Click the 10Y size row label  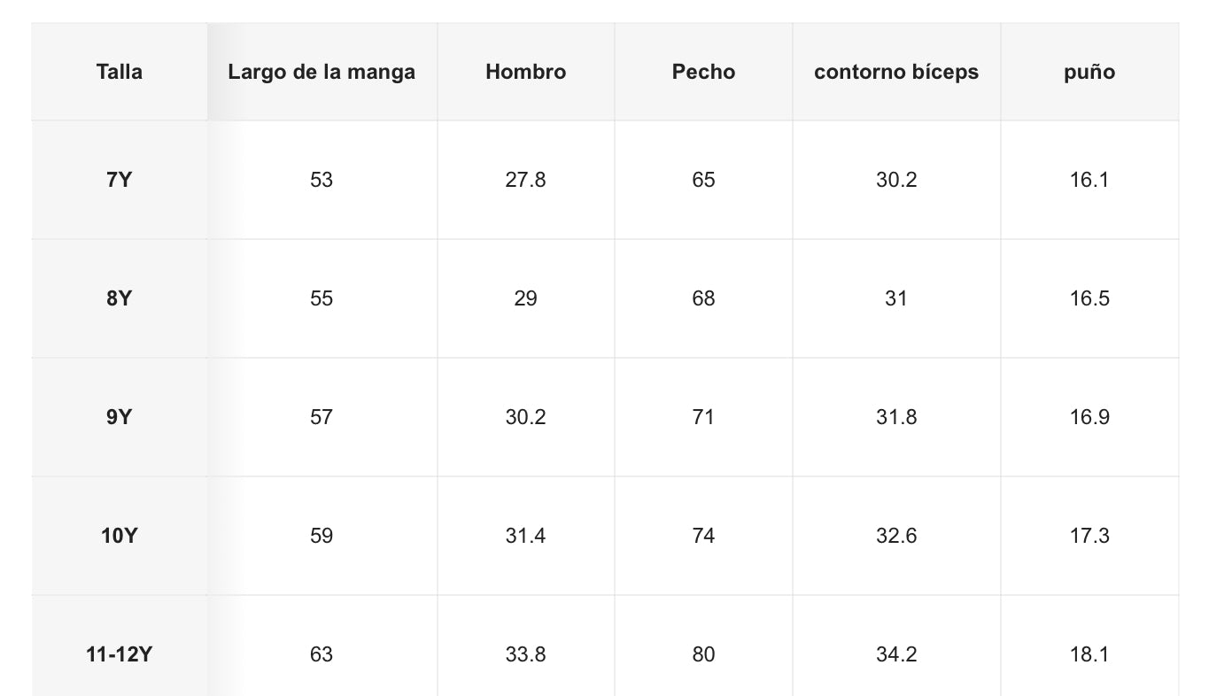[120, 536]
